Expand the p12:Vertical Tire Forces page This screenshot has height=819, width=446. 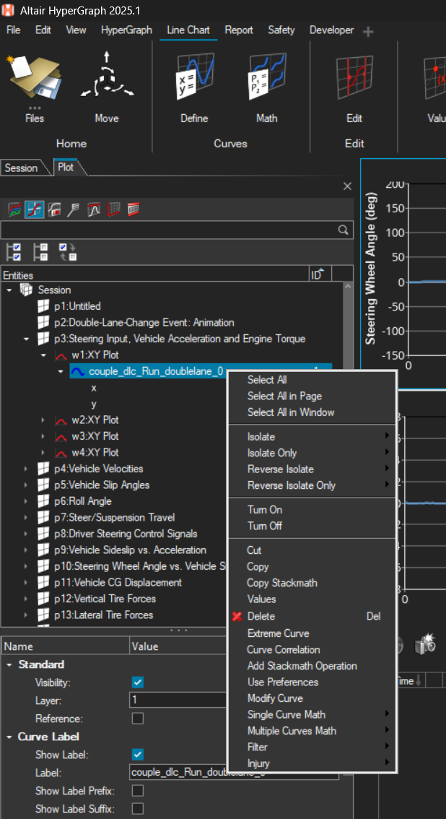pos(27,599)
